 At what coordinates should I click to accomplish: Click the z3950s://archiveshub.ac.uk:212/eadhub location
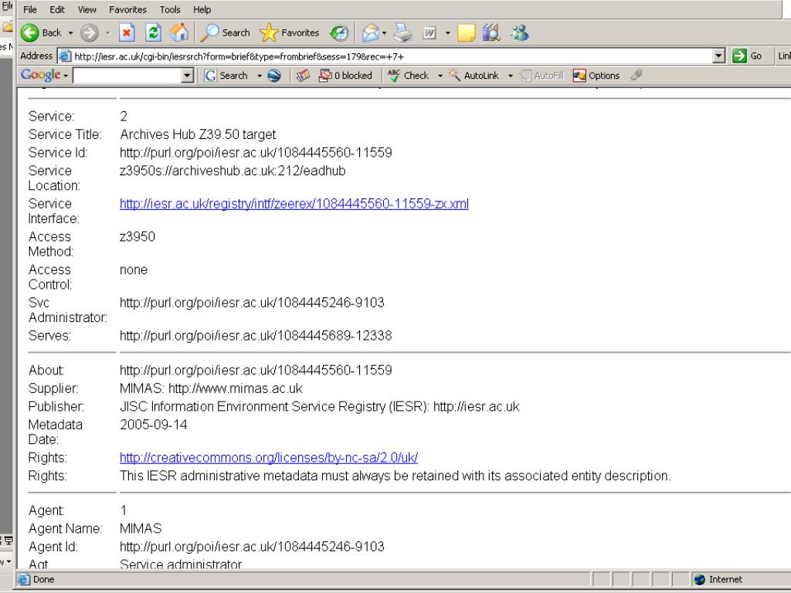(x=233, y=171)
